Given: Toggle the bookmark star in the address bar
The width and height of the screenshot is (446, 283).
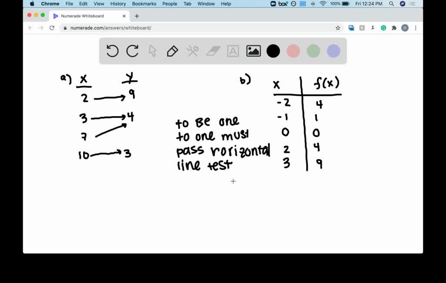Looking at the screenshot, I should [x=338, y=27].
